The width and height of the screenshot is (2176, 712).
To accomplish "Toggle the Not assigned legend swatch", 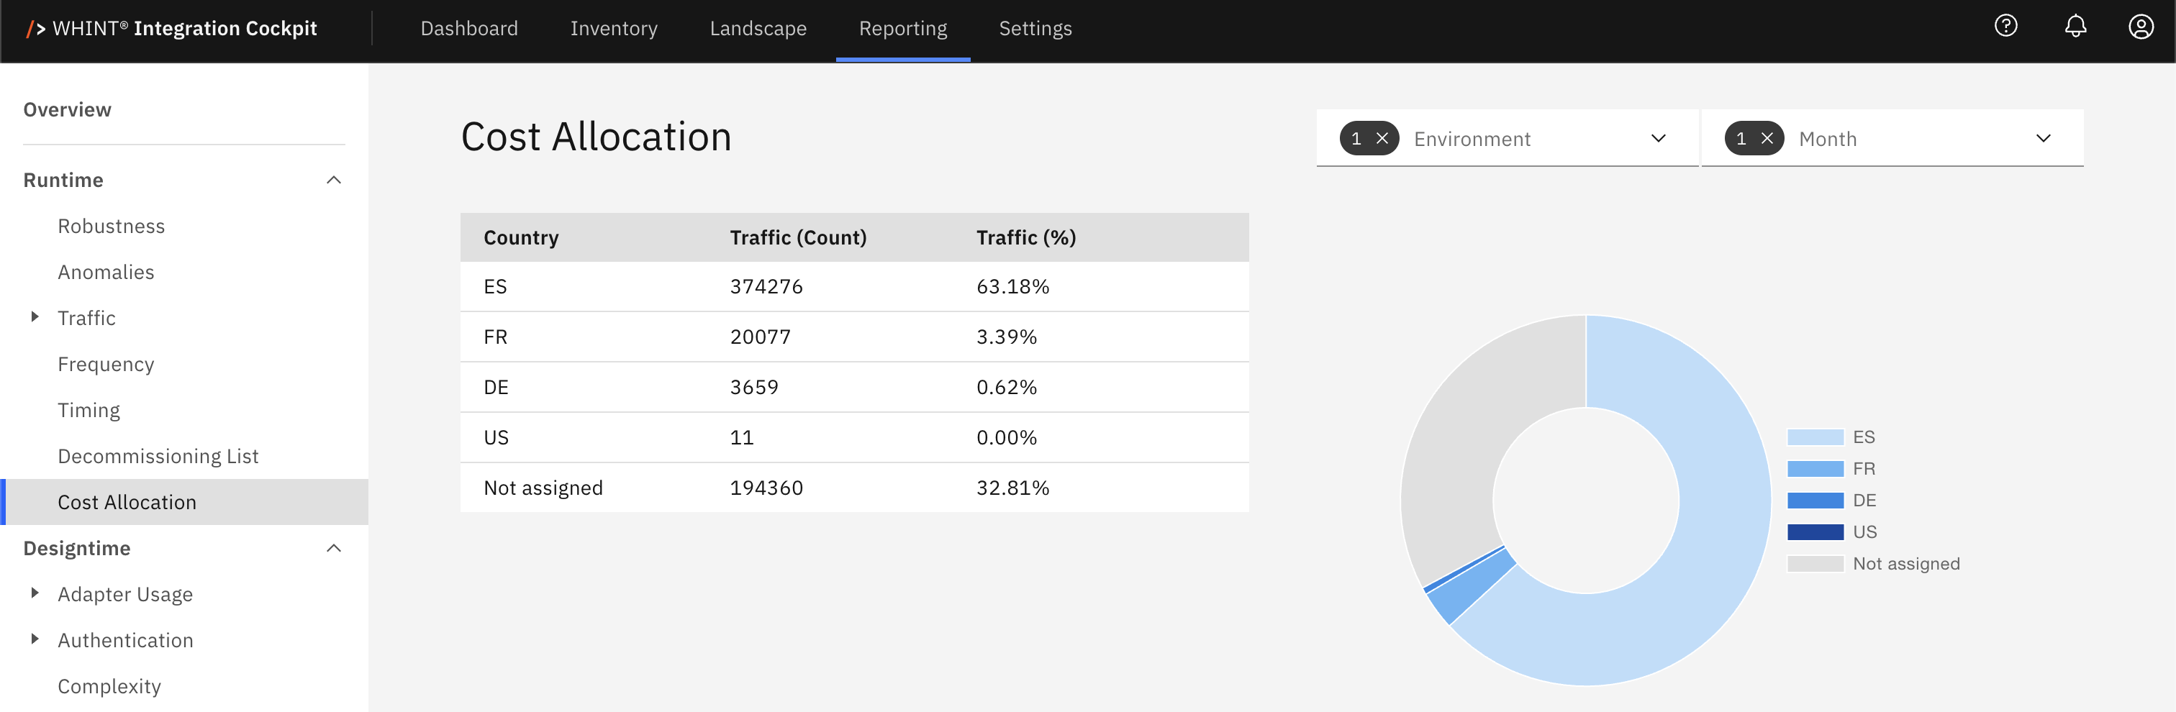I will coord(1815,564).
